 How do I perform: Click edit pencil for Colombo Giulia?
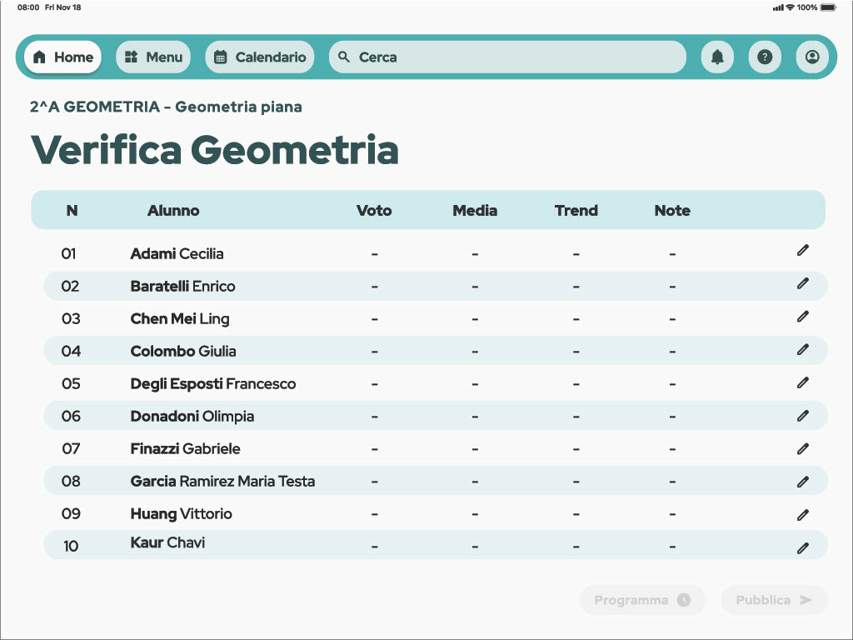pyautogui.click(x=802, y=349)
